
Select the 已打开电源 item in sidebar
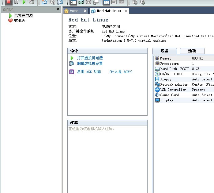23,15
